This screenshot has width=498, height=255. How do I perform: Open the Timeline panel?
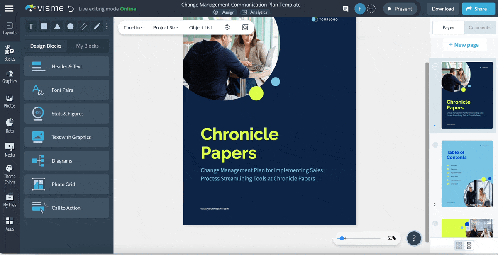tap(132, 27)
